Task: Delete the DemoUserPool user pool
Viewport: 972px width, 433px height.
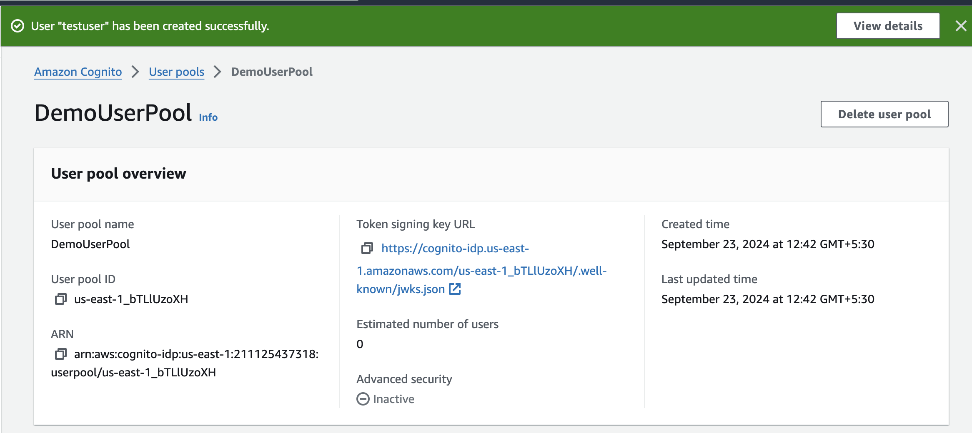Action: pyautogui.click(x=884, y=114)
